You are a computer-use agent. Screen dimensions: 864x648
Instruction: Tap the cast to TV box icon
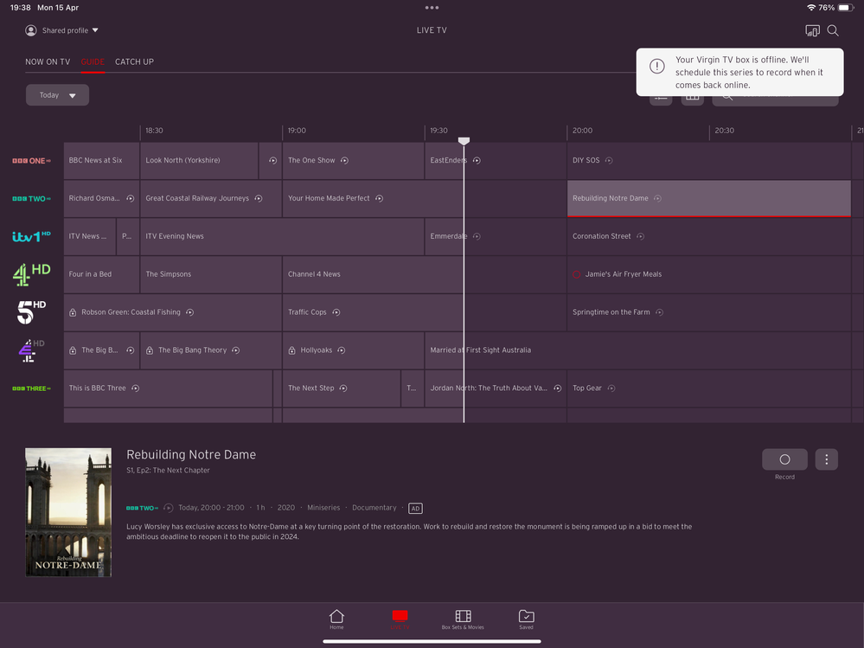pyautogui.click(x=812, y=31)
